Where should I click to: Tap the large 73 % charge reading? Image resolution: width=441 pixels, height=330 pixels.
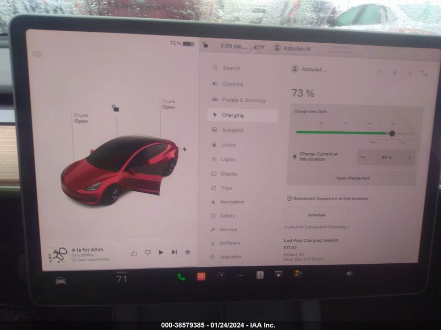[x=303, y=93]
